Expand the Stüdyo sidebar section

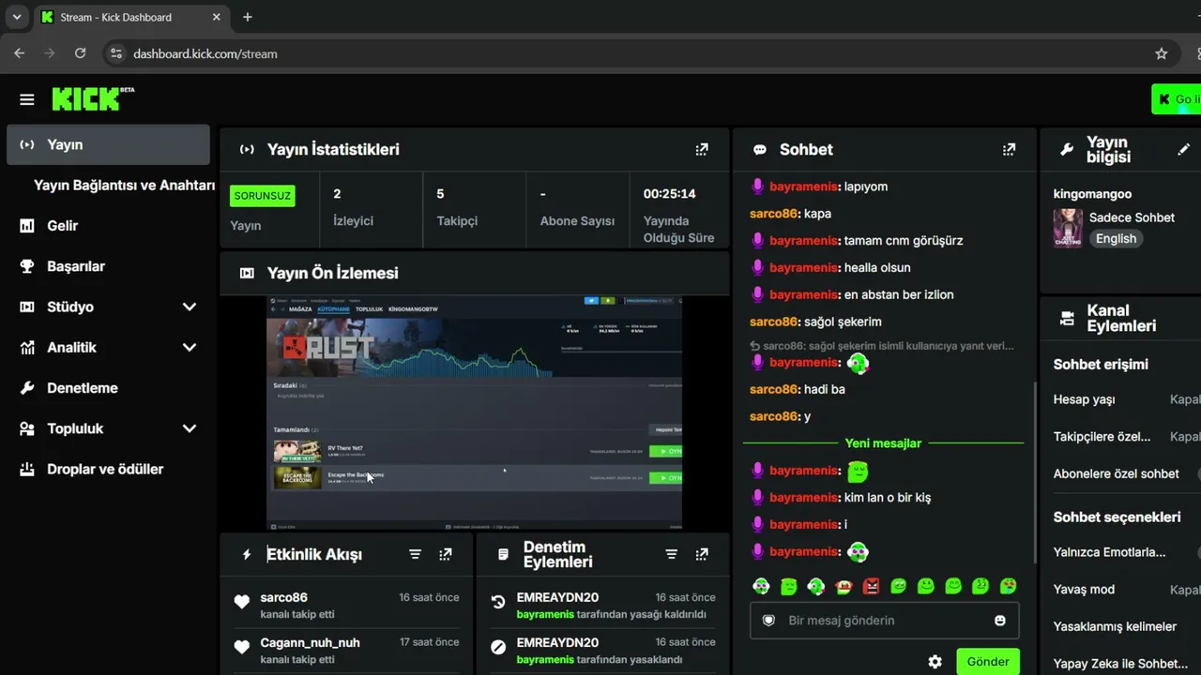pyautogui.click(x=190, y=307)
